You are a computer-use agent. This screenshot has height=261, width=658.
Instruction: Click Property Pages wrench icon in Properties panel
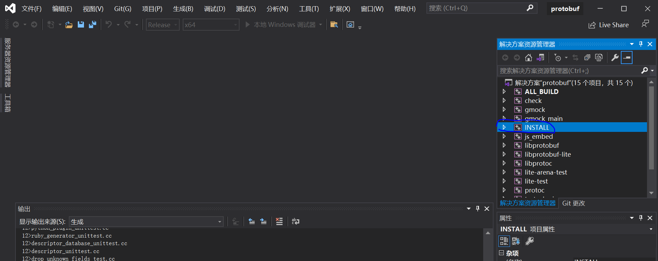pos(530,241)
